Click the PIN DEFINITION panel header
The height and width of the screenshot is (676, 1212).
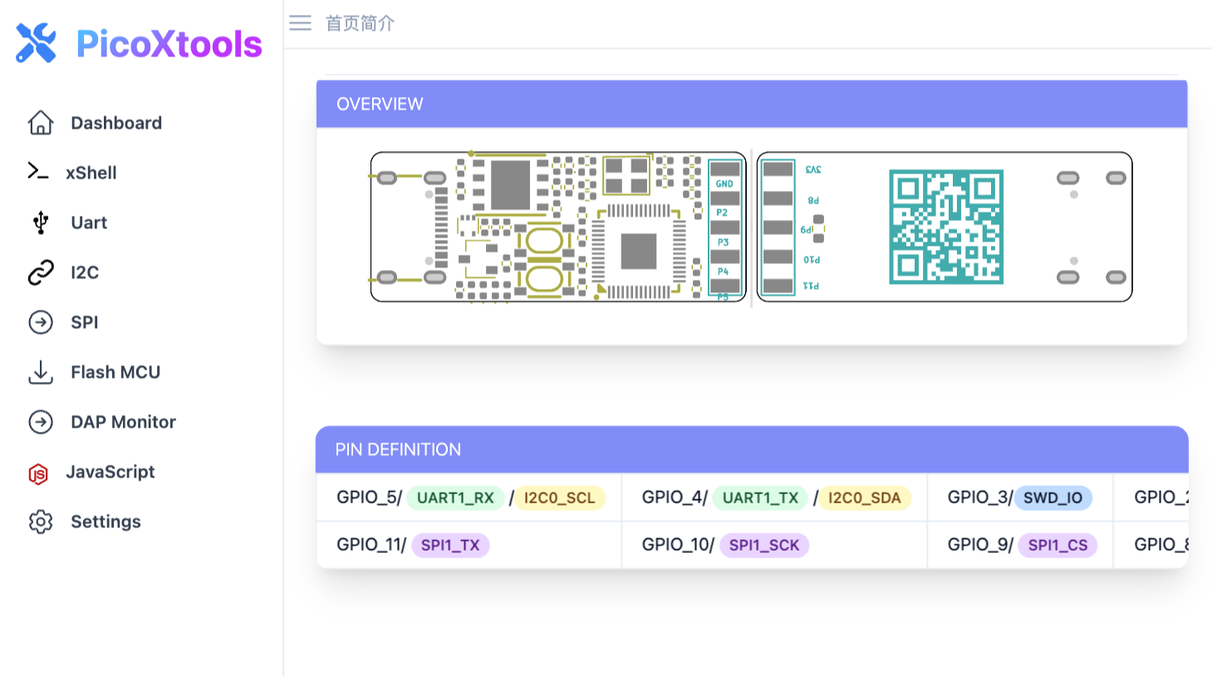pyautogui.click(x=752, y=449)
